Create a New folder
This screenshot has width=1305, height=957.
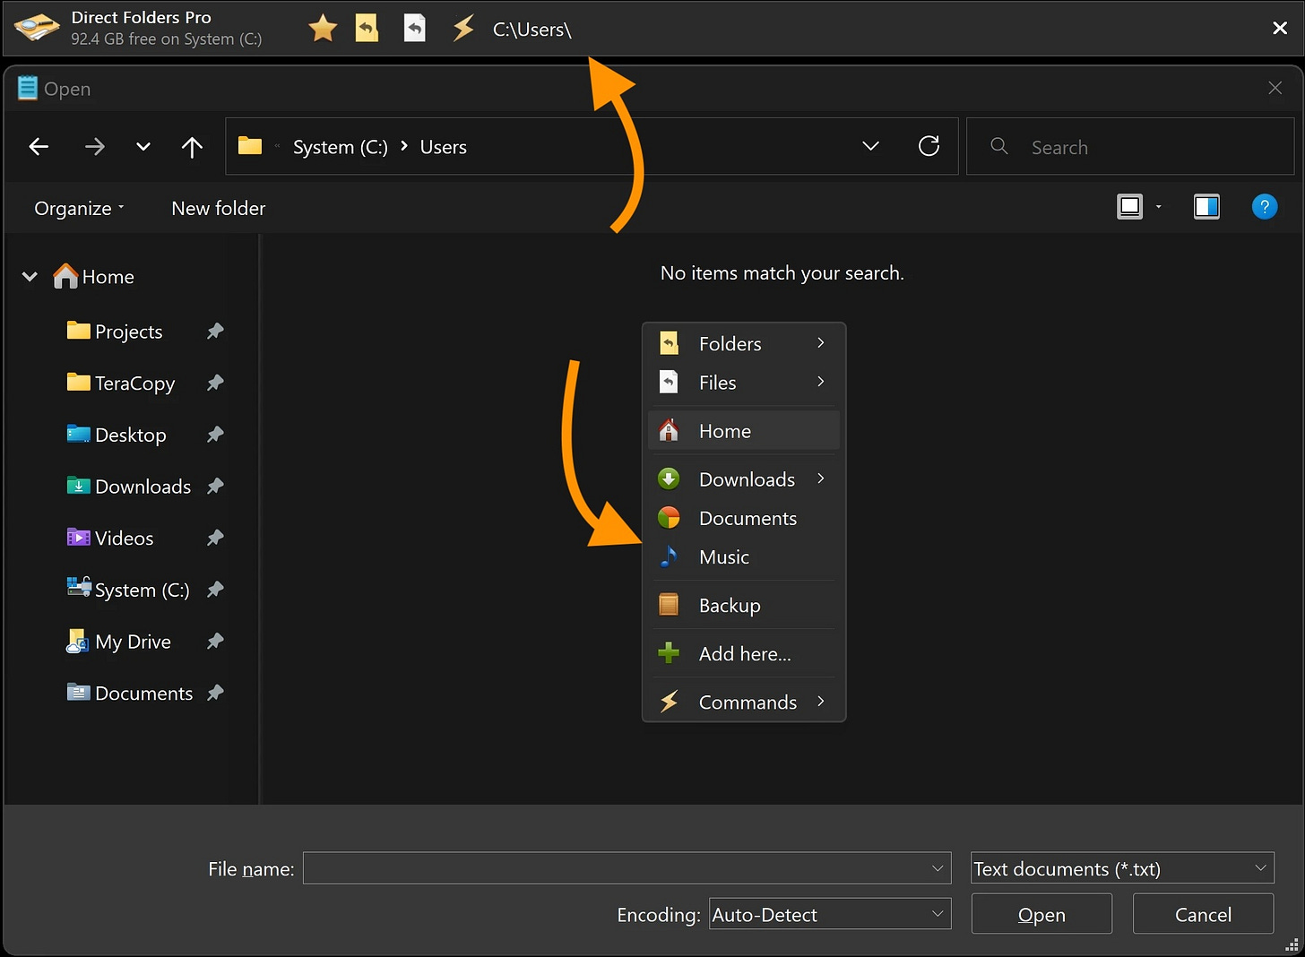tap(219, 208)
